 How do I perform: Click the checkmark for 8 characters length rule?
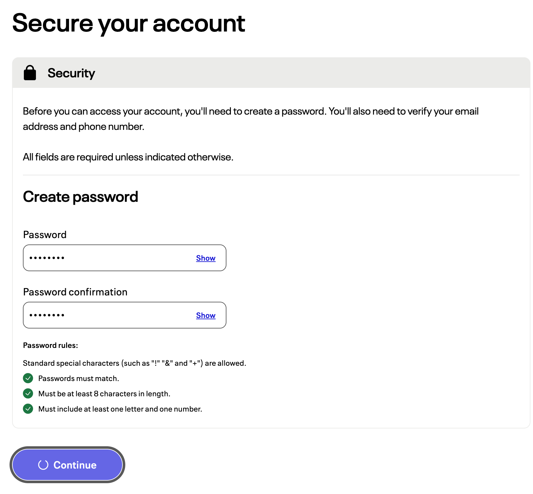(28, 393)
